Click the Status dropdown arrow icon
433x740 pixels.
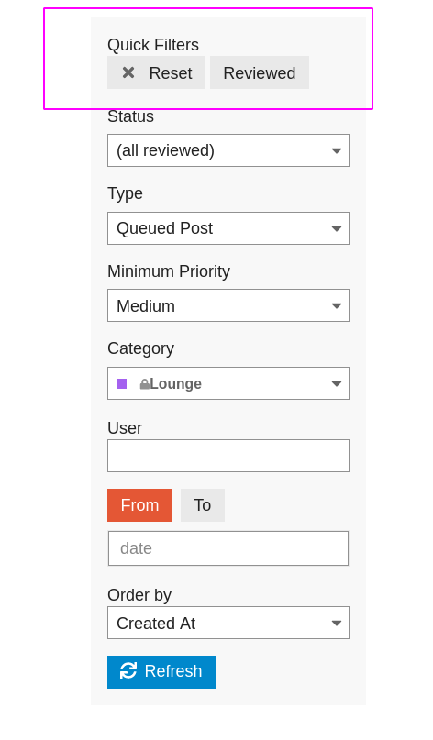point(336,151)
